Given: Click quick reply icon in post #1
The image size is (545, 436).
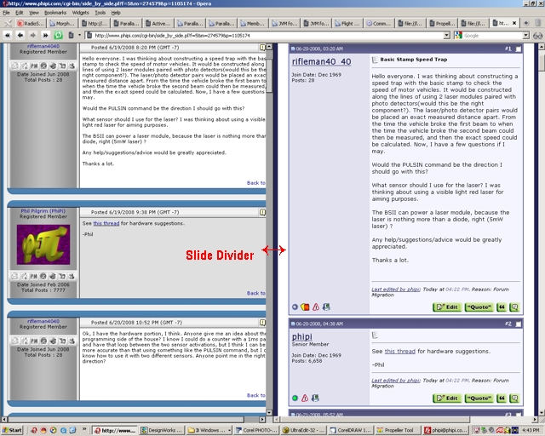Looking at the screenshot, I should 514,307.
